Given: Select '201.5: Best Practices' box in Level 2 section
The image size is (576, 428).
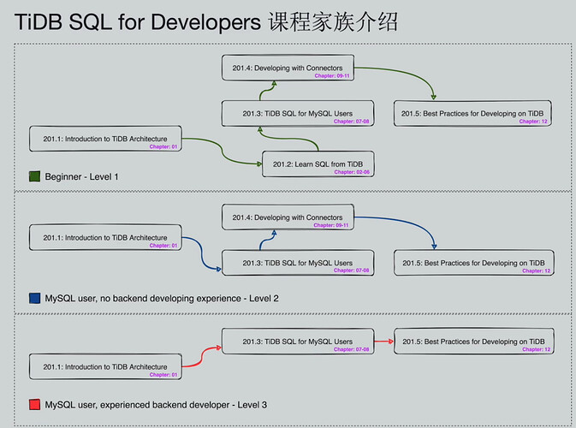Looking at the screenshot, I should tap(474, 263).
